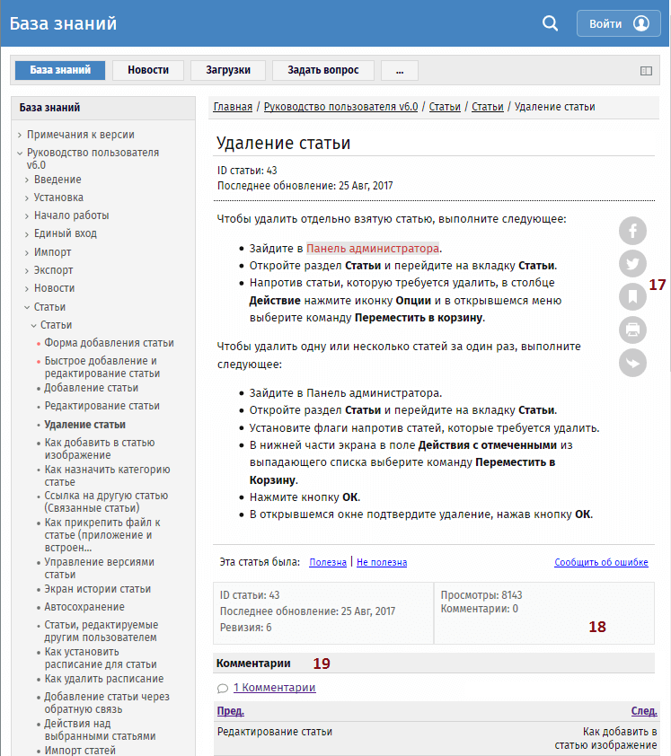Image resolution: width=671 pixels, height=756 pixels.
Task: Open Автосохранение in sidebar
Action: tap(84, 607)
